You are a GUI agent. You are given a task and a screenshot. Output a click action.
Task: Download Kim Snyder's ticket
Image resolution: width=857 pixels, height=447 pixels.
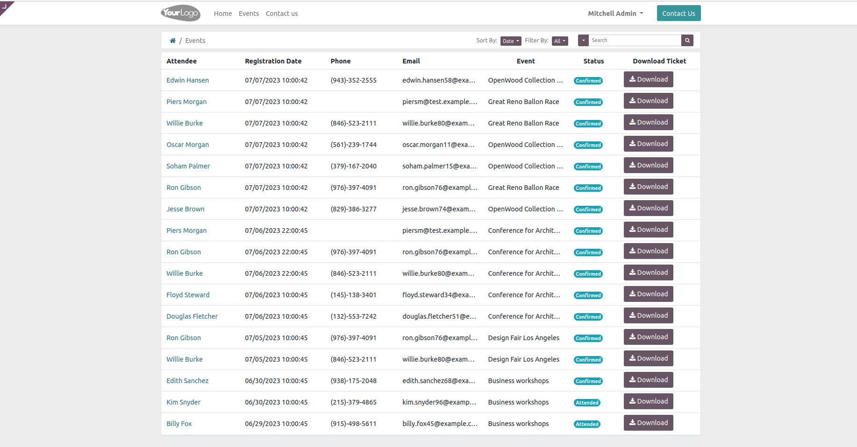(648, 401)
